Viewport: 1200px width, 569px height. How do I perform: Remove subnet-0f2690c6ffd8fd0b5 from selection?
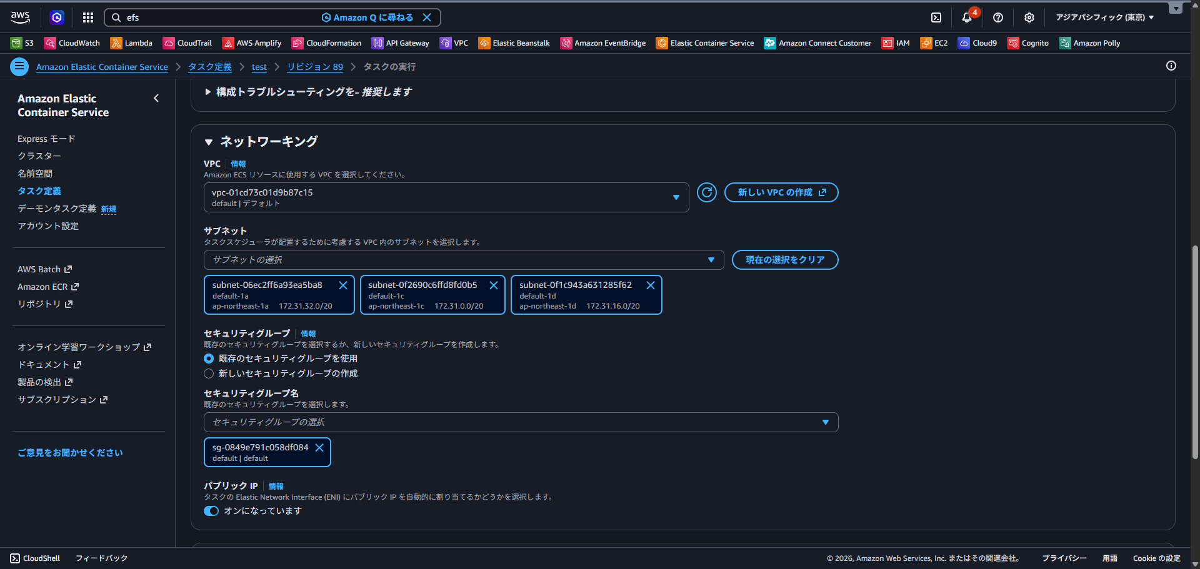(494, 285)
